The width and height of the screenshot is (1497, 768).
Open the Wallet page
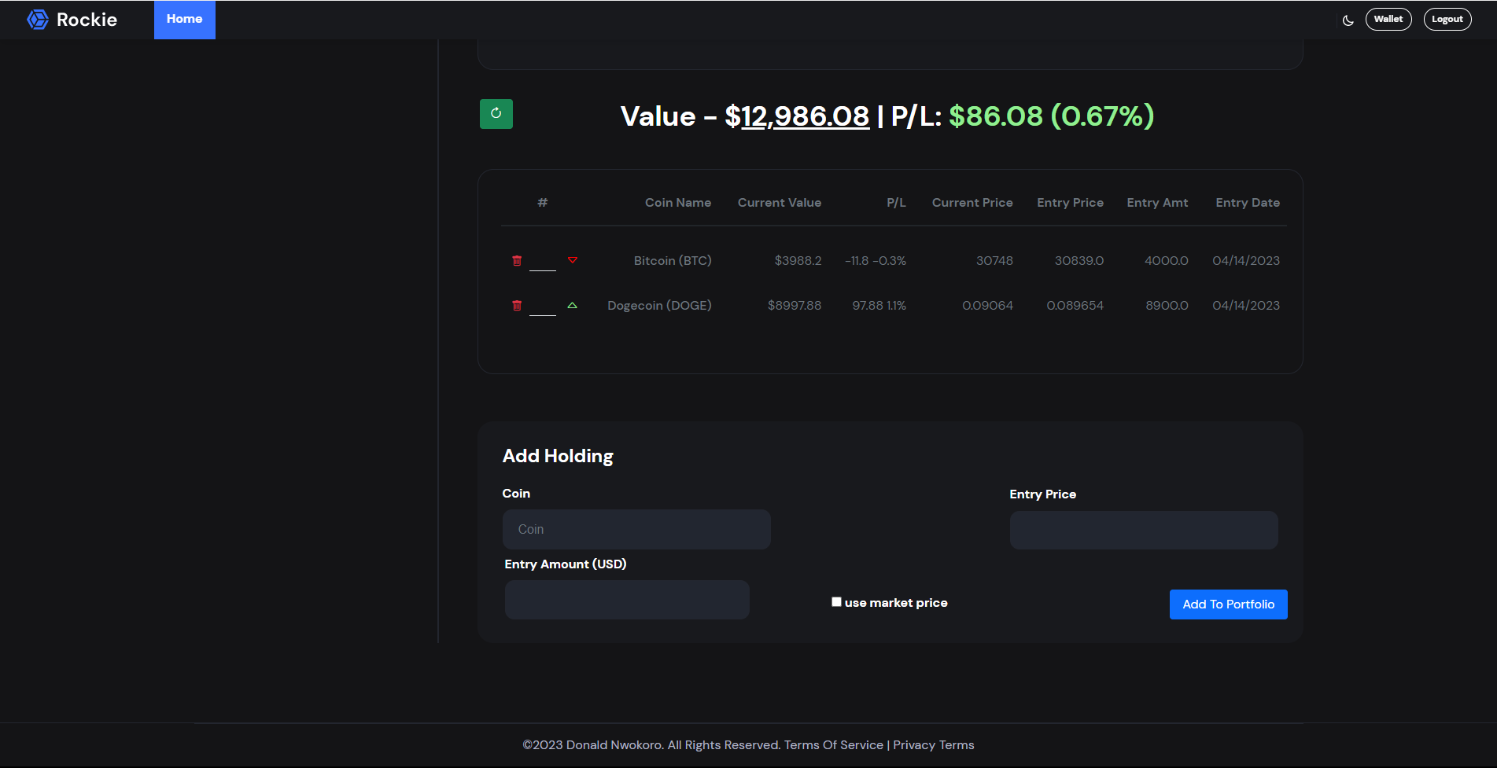pos(1388,20)
